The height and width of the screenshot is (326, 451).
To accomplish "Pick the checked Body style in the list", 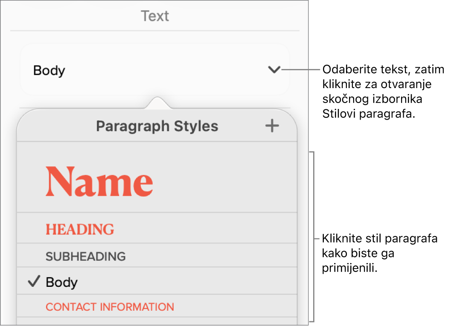I will 62,282.
